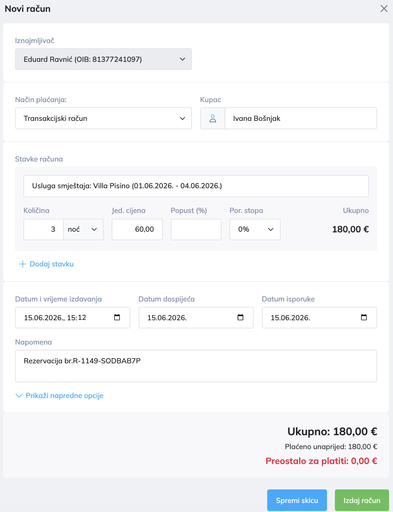The height and width of the screenshot is (512, 393).
Task: Open calendar picker for Datum isporuke
Action: (364, 317)
